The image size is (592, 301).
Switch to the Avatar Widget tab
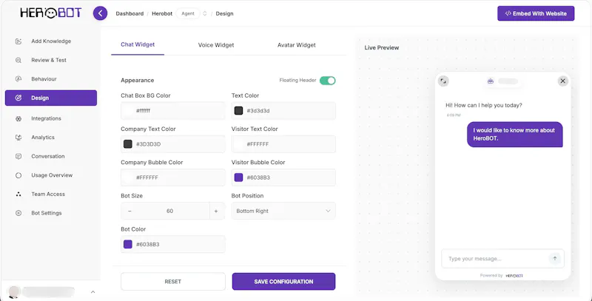[297, 45]
